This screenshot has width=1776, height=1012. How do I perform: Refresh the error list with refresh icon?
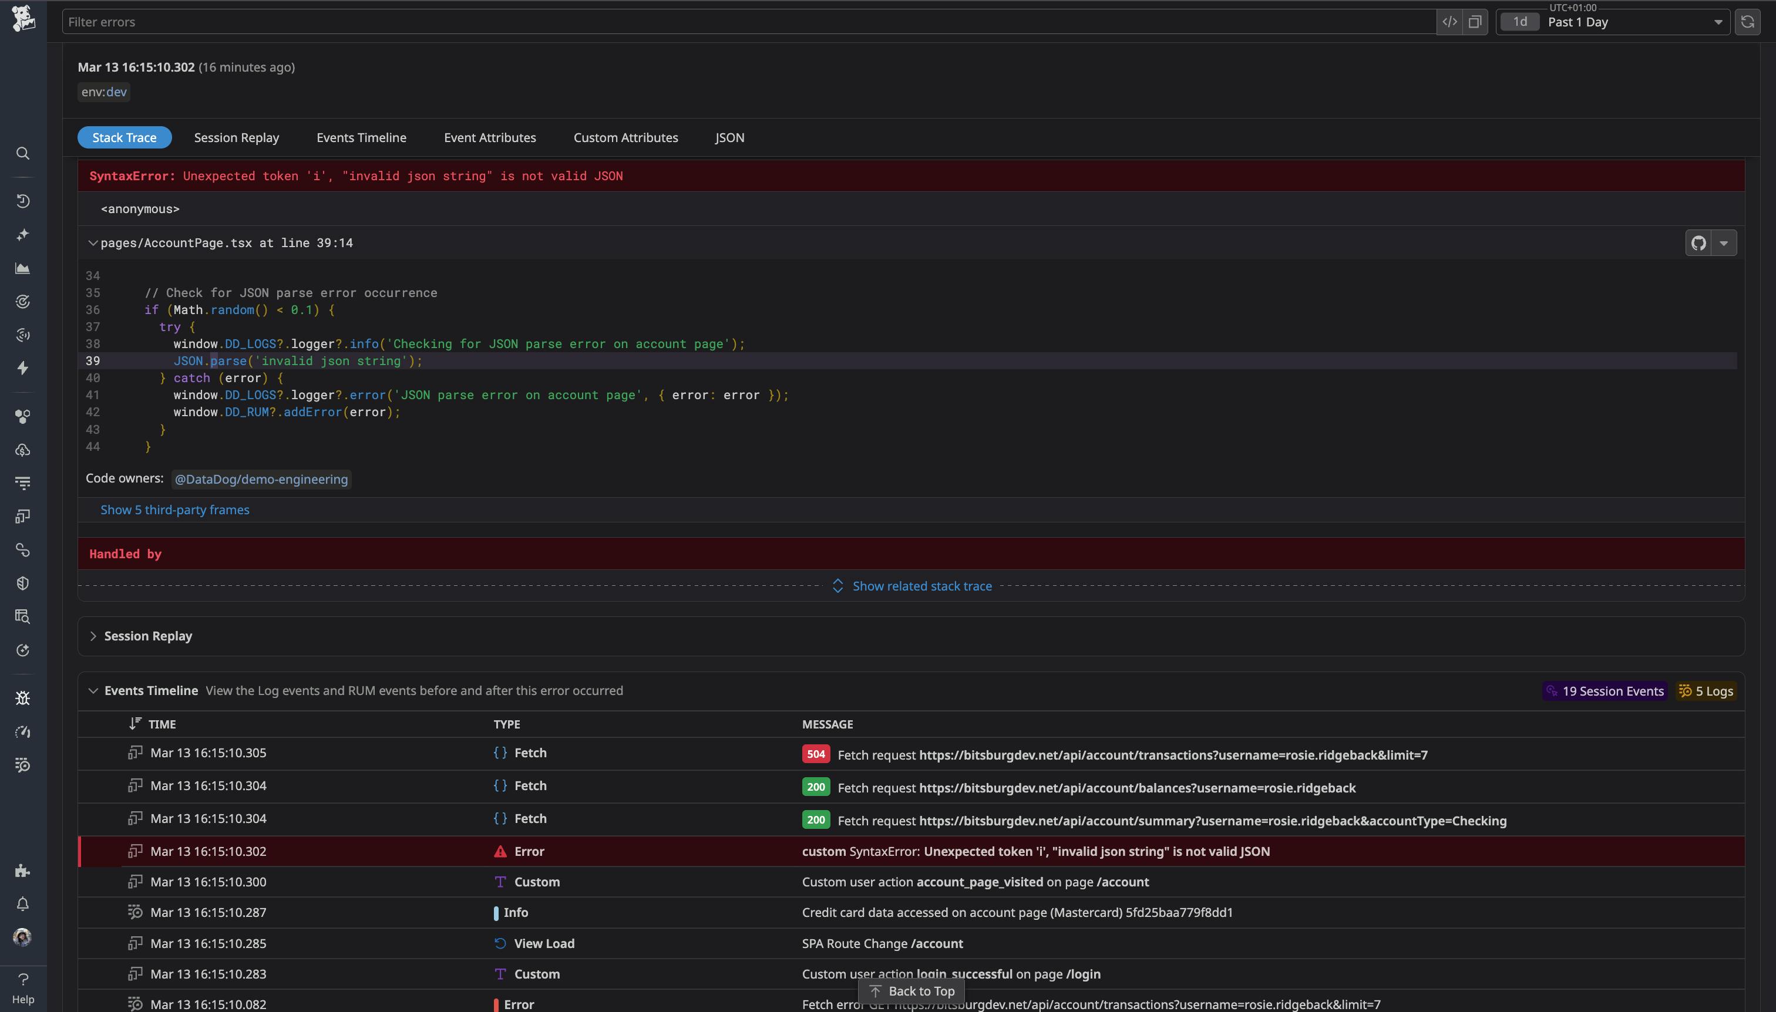1747,22
